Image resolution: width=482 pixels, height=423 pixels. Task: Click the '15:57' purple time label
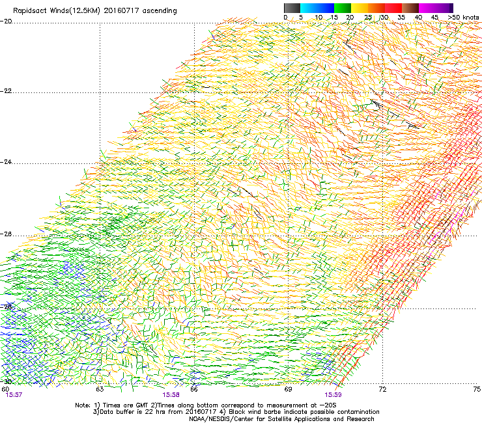click(14, 395)
